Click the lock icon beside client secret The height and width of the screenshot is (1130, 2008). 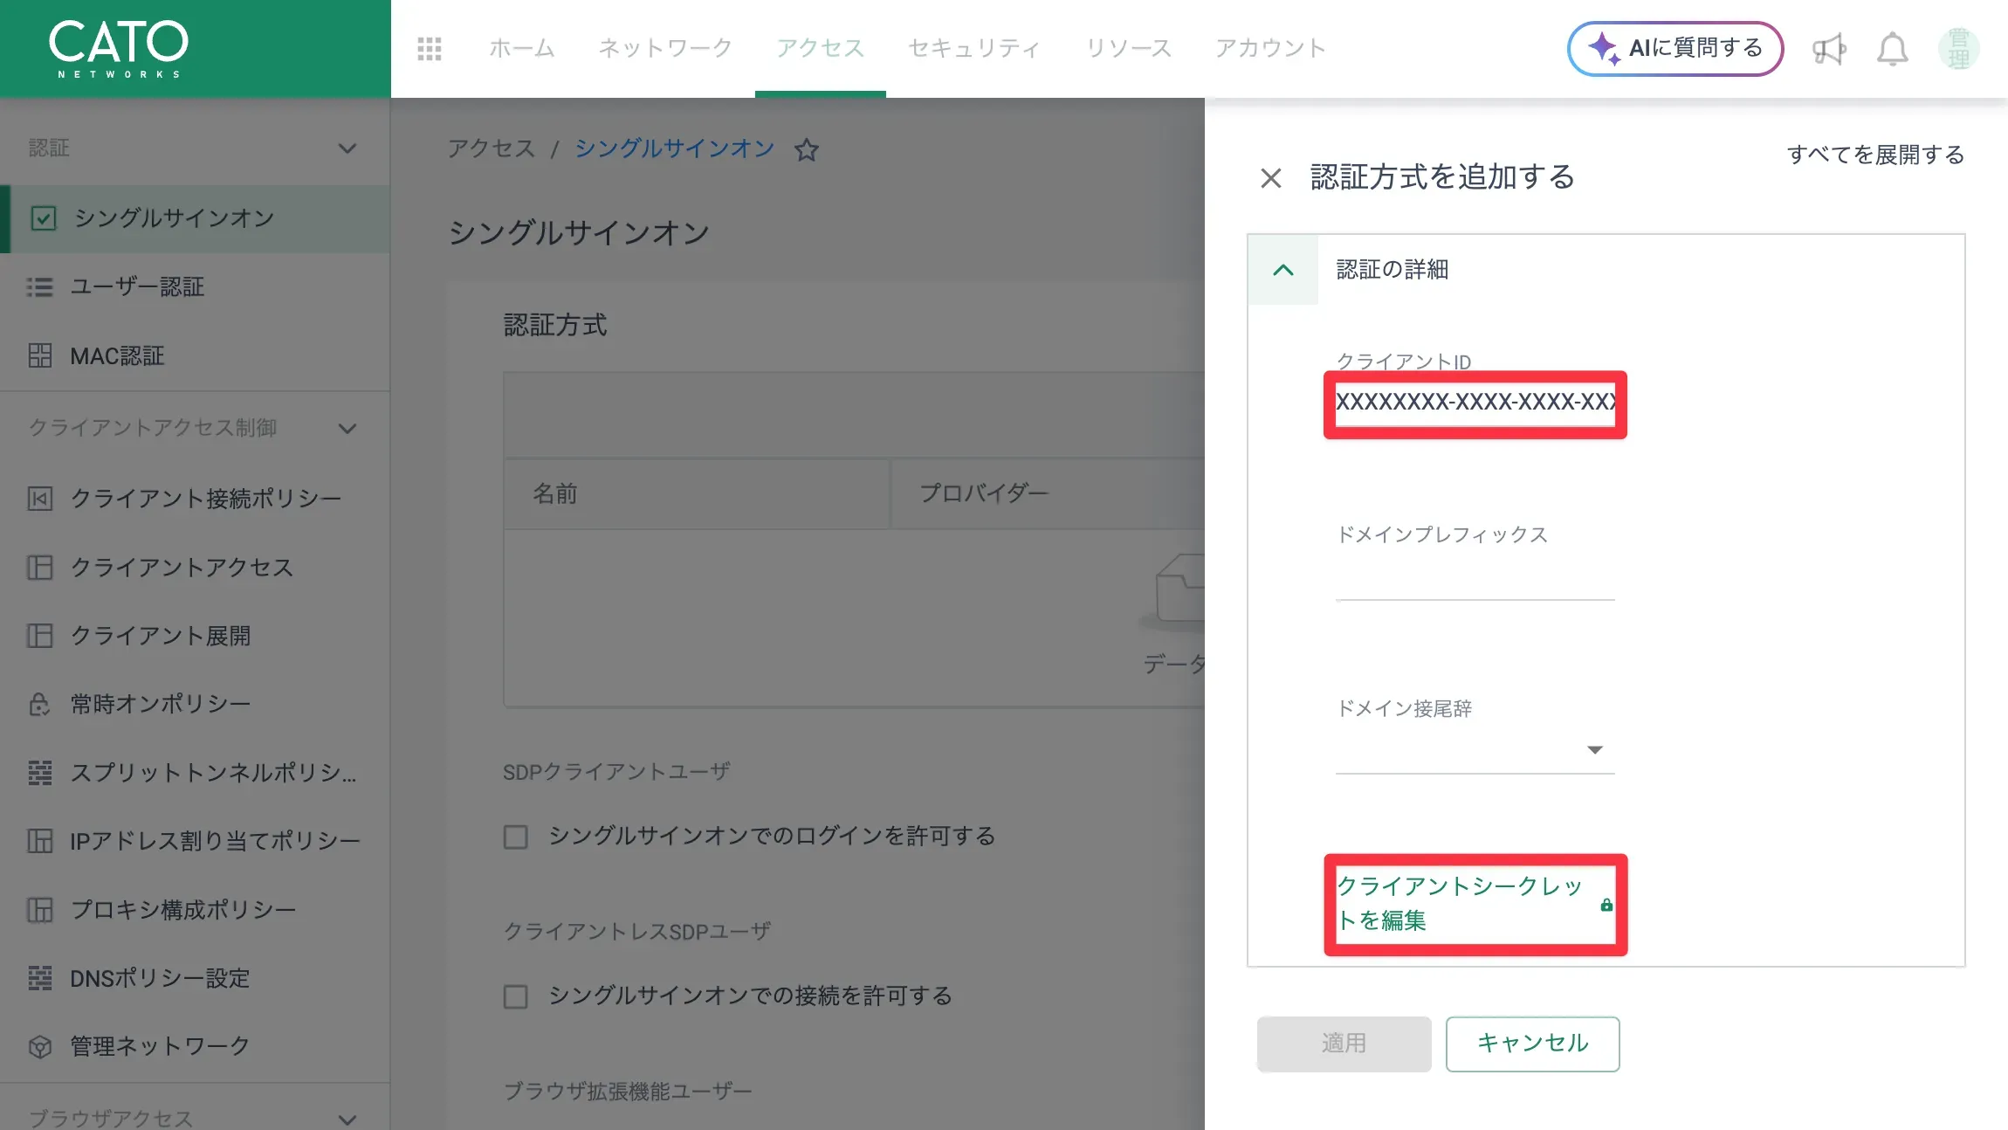[x=1606, y=906]
